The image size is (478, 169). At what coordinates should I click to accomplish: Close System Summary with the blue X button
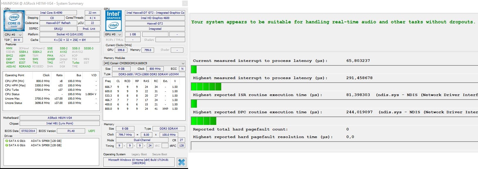click(x=182, y=162)
